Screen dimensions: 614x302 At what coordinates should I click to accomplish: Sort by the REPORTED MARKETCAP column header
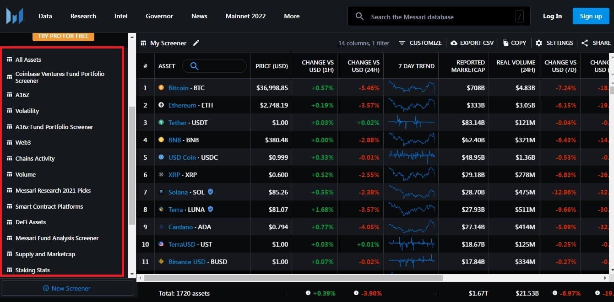click(467, 66)
